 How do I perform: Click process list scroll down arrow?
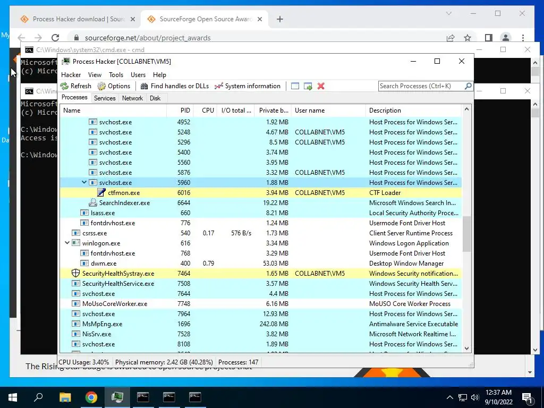466,348
